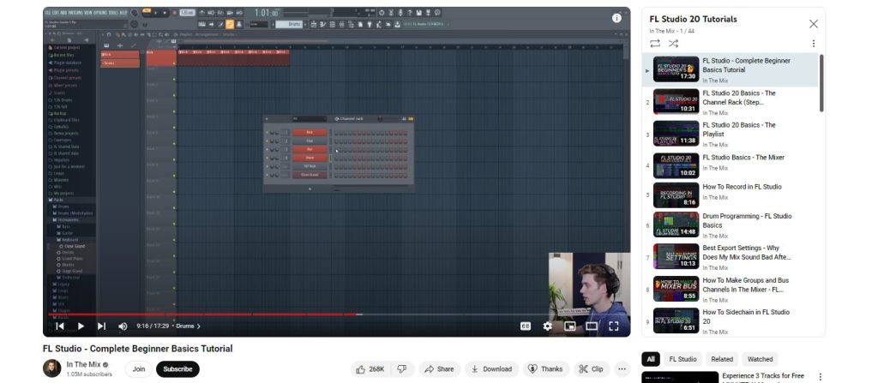Skip to the previous video
Screen dimensions: 878x383
[60, 326]
